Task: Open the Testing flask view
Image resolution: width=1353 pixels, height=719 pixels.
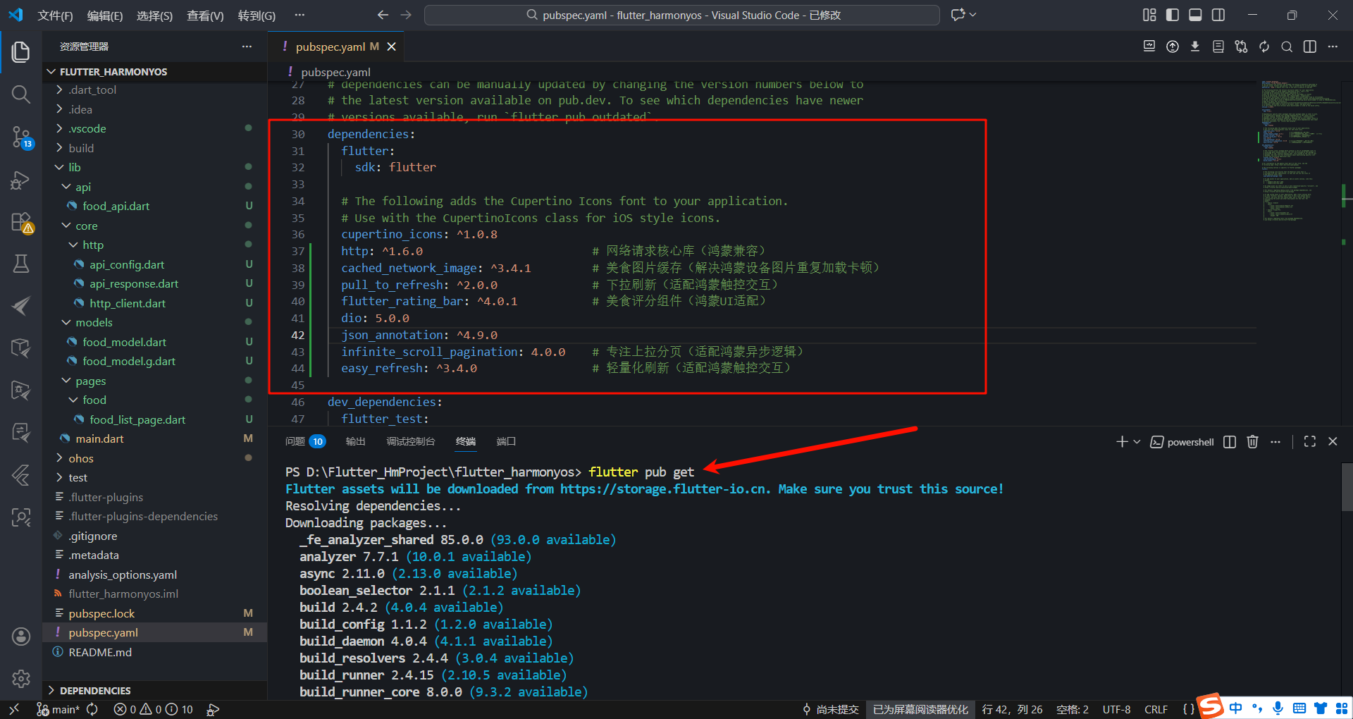Action: tap(21, 264)
